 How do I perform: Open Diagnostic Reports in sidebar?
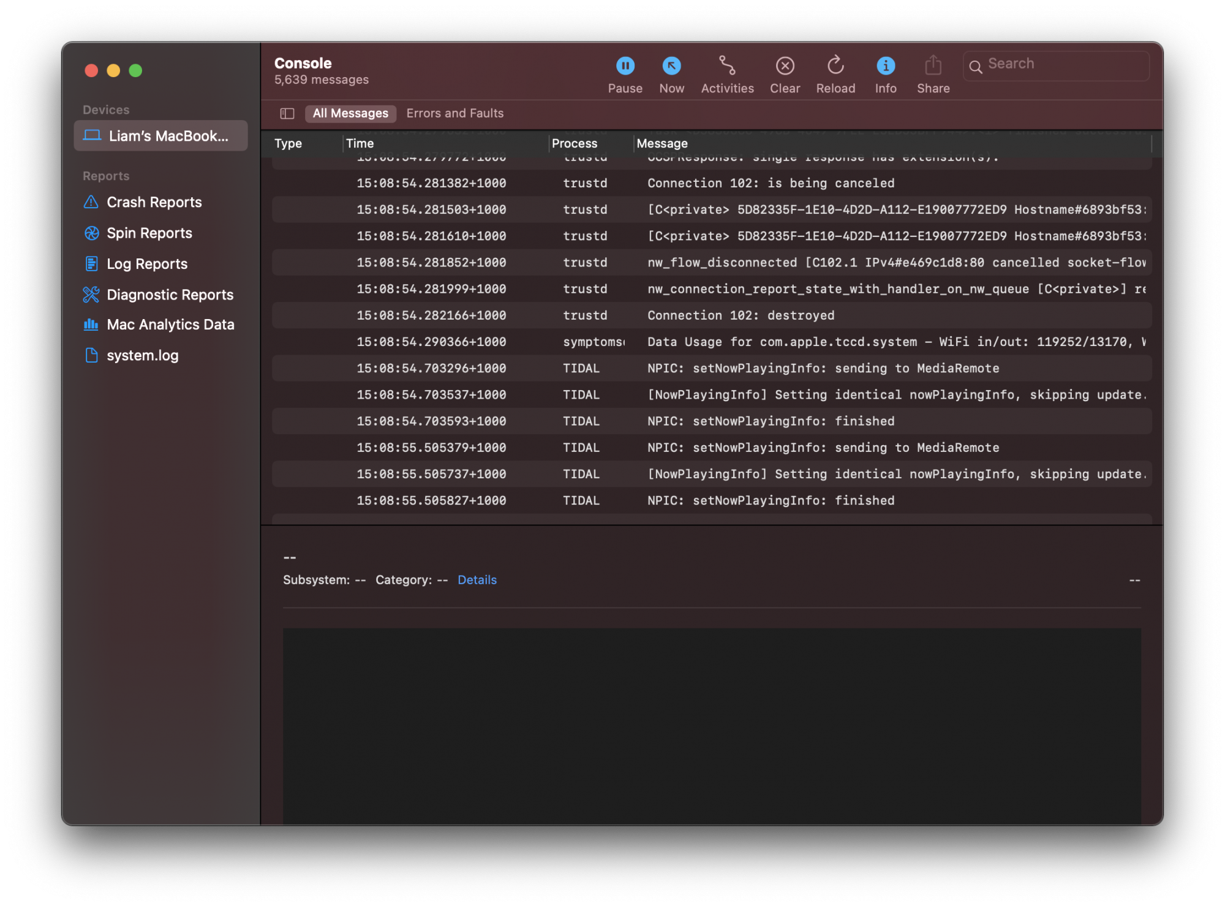tap(170, 295)
